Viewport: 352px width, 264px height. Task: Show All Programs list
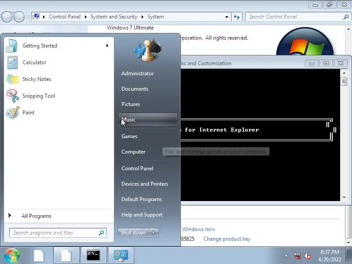tap(58, 216)
